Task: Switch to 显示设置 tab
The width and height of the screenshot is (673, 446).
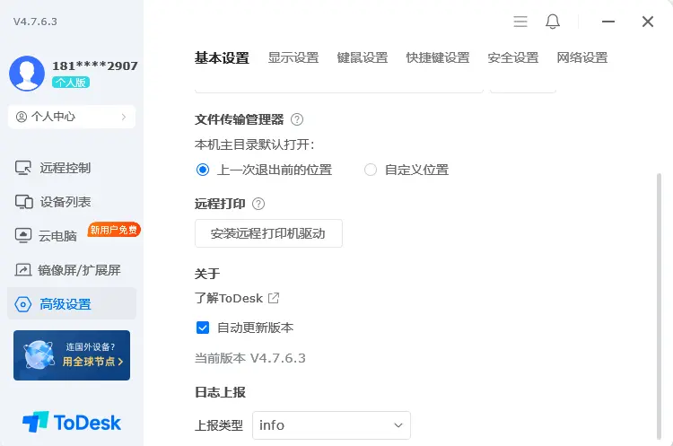Action: 293,58
